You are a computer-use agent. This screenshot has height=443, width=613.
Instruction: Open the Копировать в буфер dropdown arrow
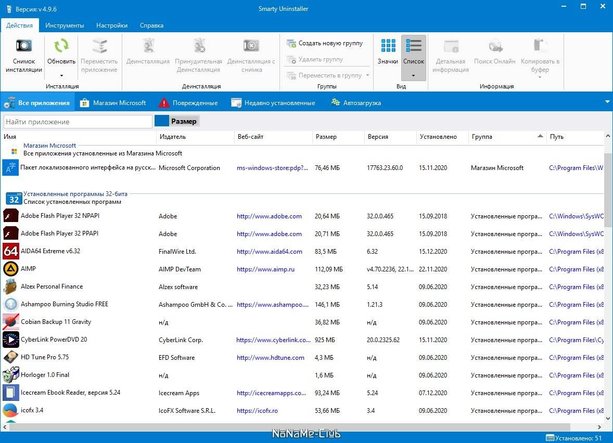(x=540, y=77)
